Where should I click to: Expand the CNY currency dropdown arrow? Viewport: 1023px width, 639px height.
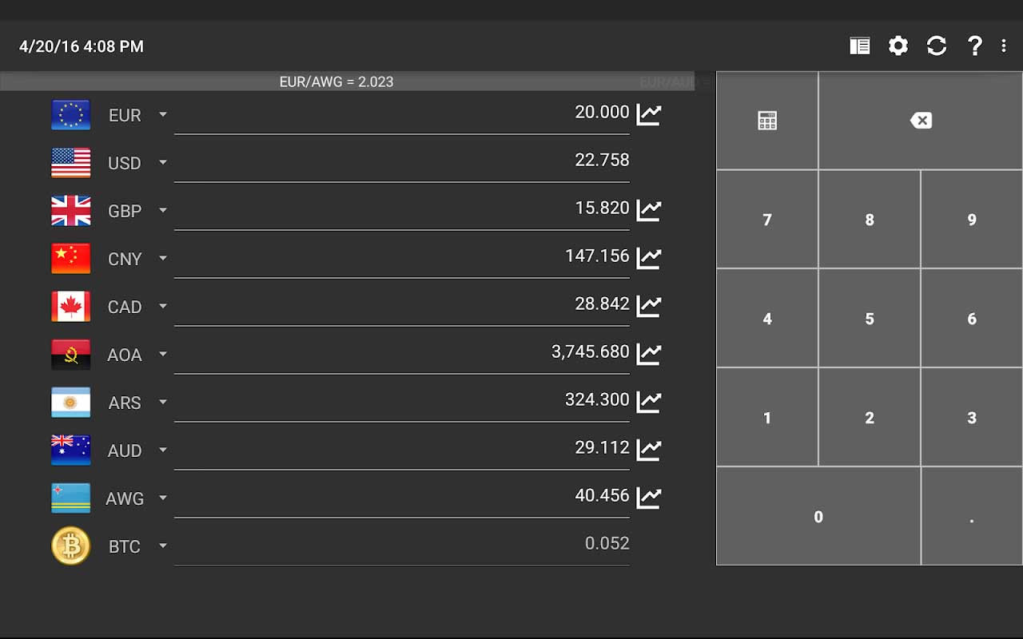163,258
